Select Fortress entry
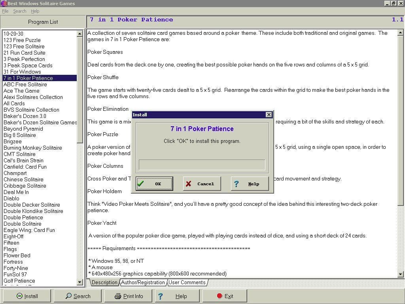Screen dimensions: 405x304 [40, 262]
